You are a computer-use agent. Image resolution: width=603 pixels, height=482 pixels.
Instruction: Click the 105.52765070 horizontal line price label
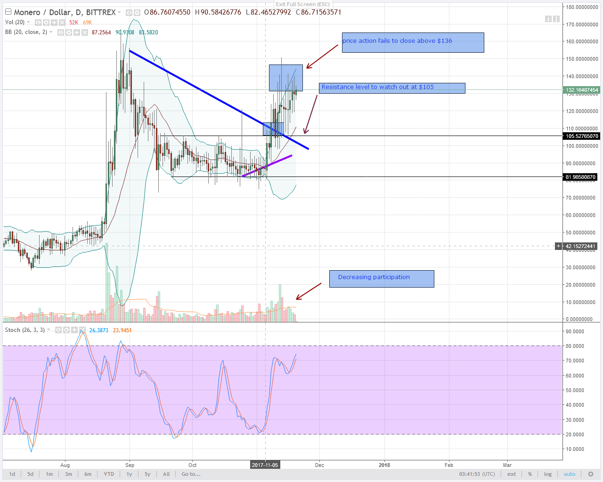[x=582, y=136]
